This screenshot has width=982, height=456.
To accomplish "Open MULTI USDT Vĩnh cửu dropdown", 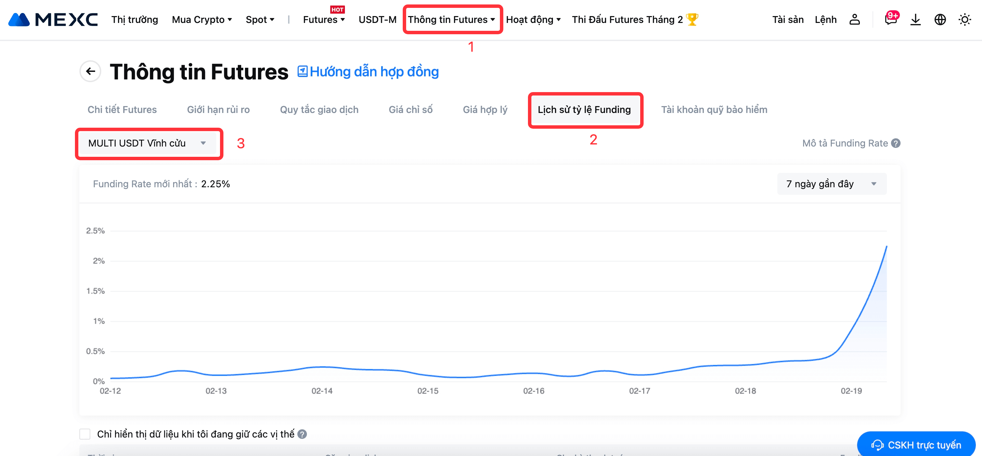I will coord(147,143).
